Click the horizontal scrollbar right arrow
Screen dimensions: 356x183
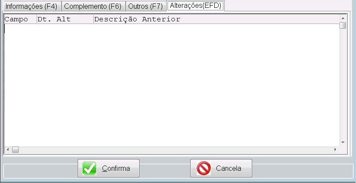click(x=335, y=149)
